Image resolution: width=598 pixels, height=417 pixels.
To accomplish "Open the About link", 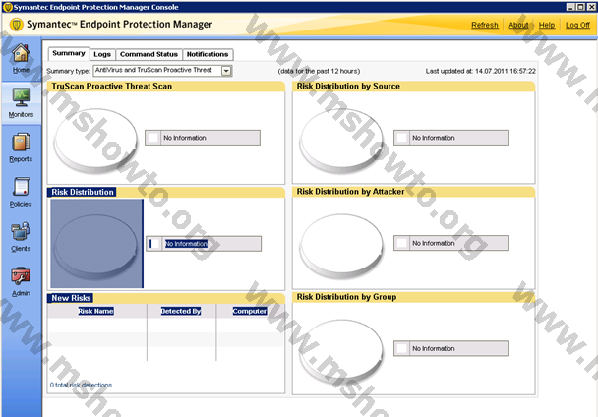I will tap(518, 25).
